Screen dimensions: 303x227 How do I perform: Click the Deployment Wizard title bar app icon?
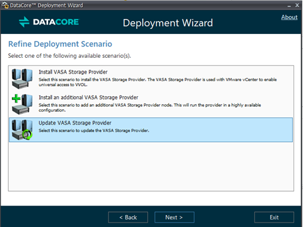(5, 5)
